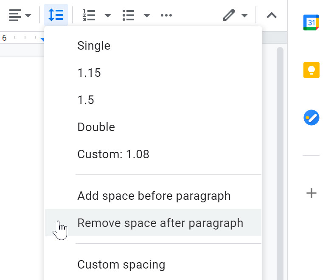Open the alignment dropdown arrow
The image size is (331, 280).
coord(28,15)
